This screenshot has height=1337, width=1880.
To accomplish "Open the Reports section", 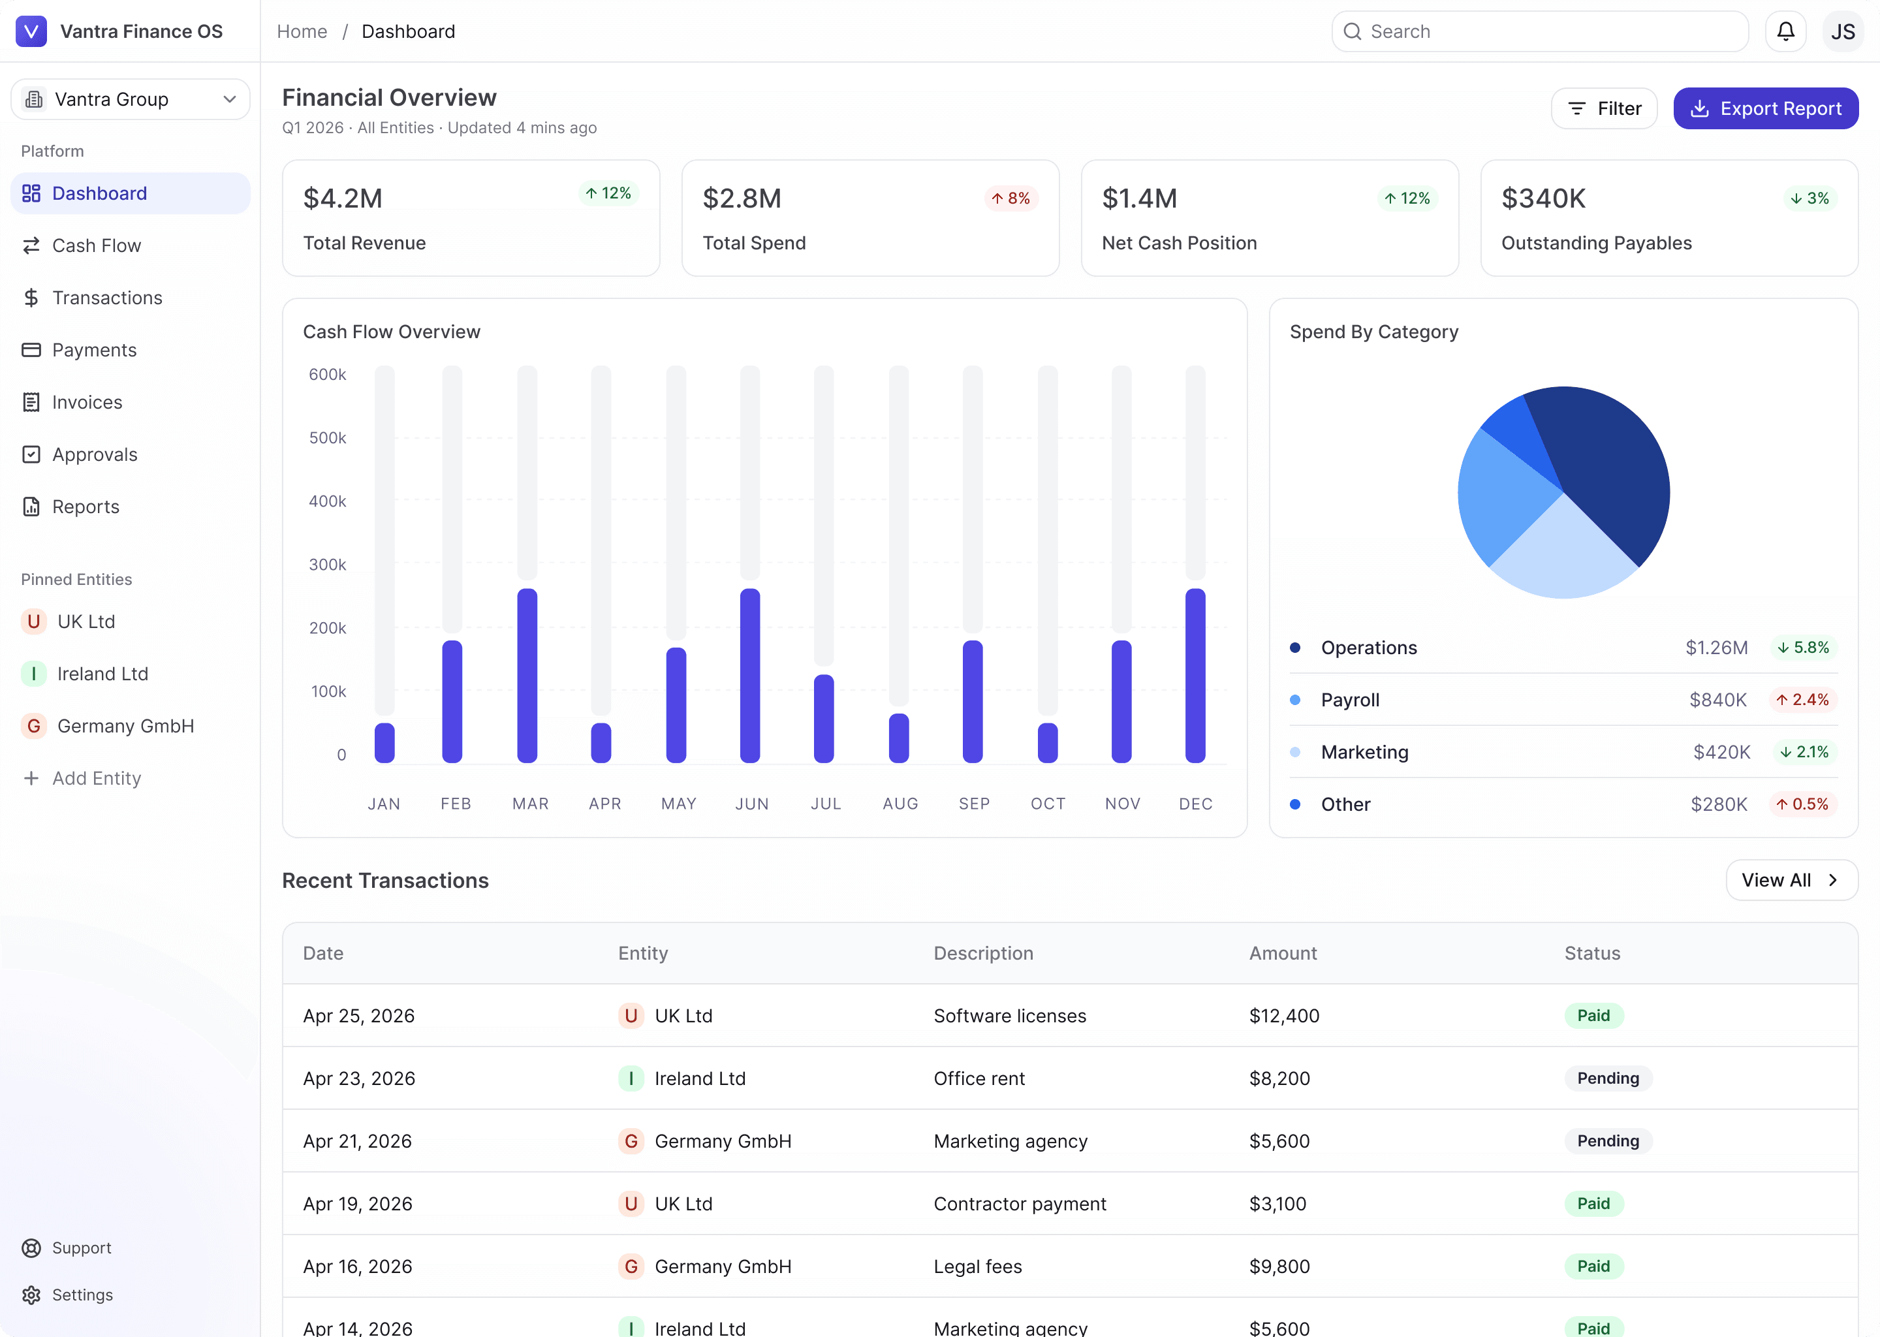I will (130, 507).
